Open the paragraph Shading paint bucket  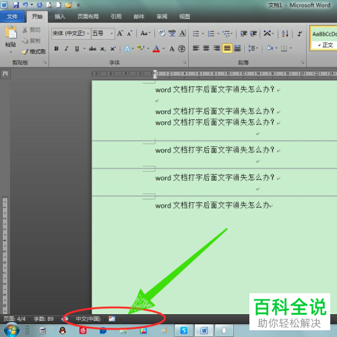(270, 48)
